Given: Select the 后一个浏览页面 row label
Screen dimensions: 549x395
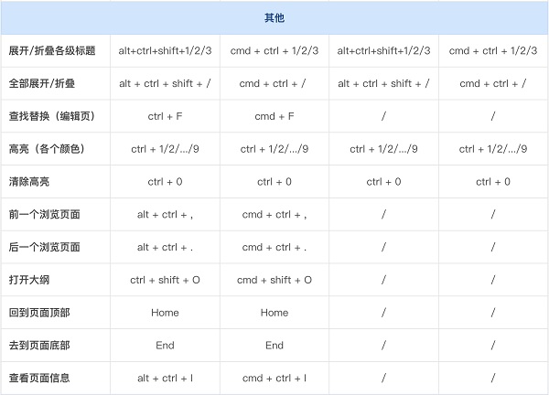Looking at the screenshot, I should tap(44, 247).
